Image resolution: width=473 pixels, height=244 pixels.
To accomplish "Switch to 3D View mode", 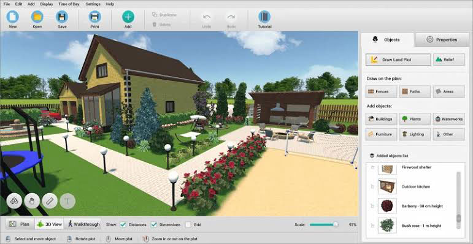I will click(x=49, y=224).
